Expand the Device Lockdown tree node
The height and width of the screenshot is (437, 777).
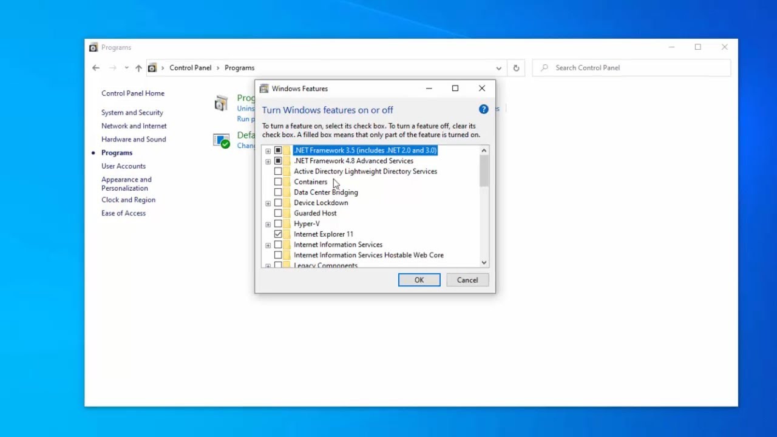click(x=268, y=203)
